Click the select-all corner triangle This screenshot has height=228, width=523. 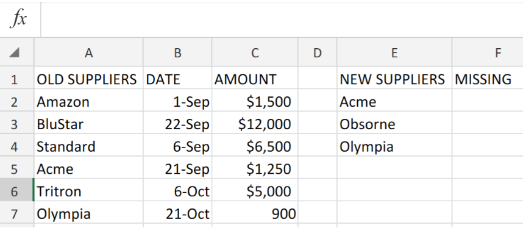[14, 53]
